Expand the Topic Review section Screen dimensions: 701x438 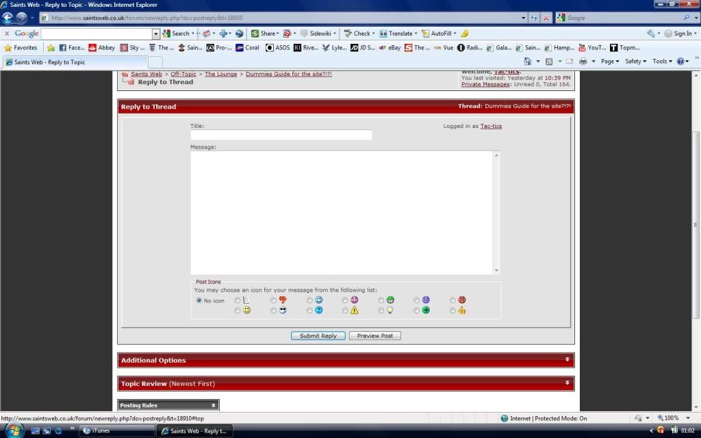coord(346,383)
